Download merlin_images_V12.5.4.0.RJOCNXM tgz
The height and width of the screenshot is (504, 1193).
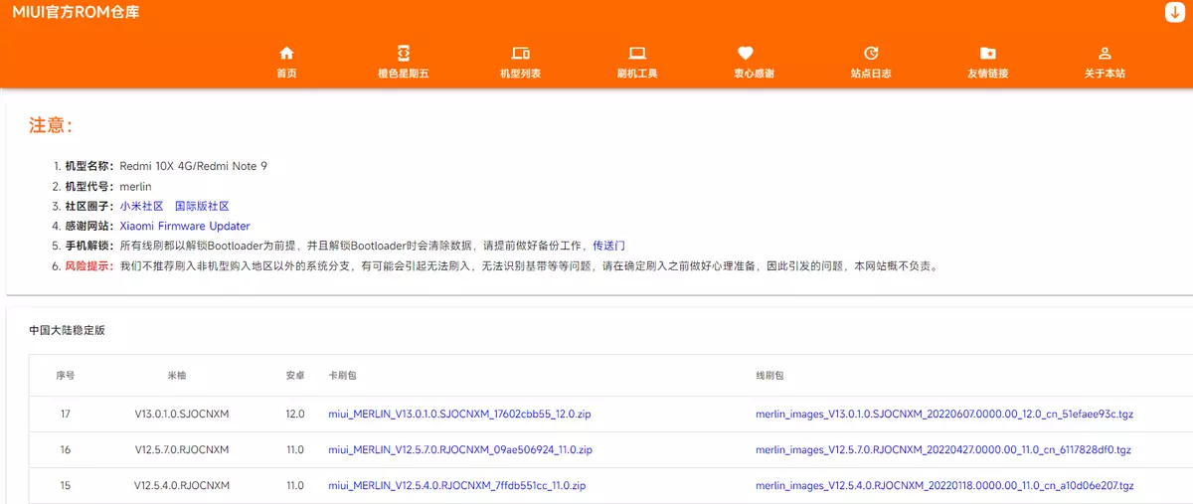point(944,485)
